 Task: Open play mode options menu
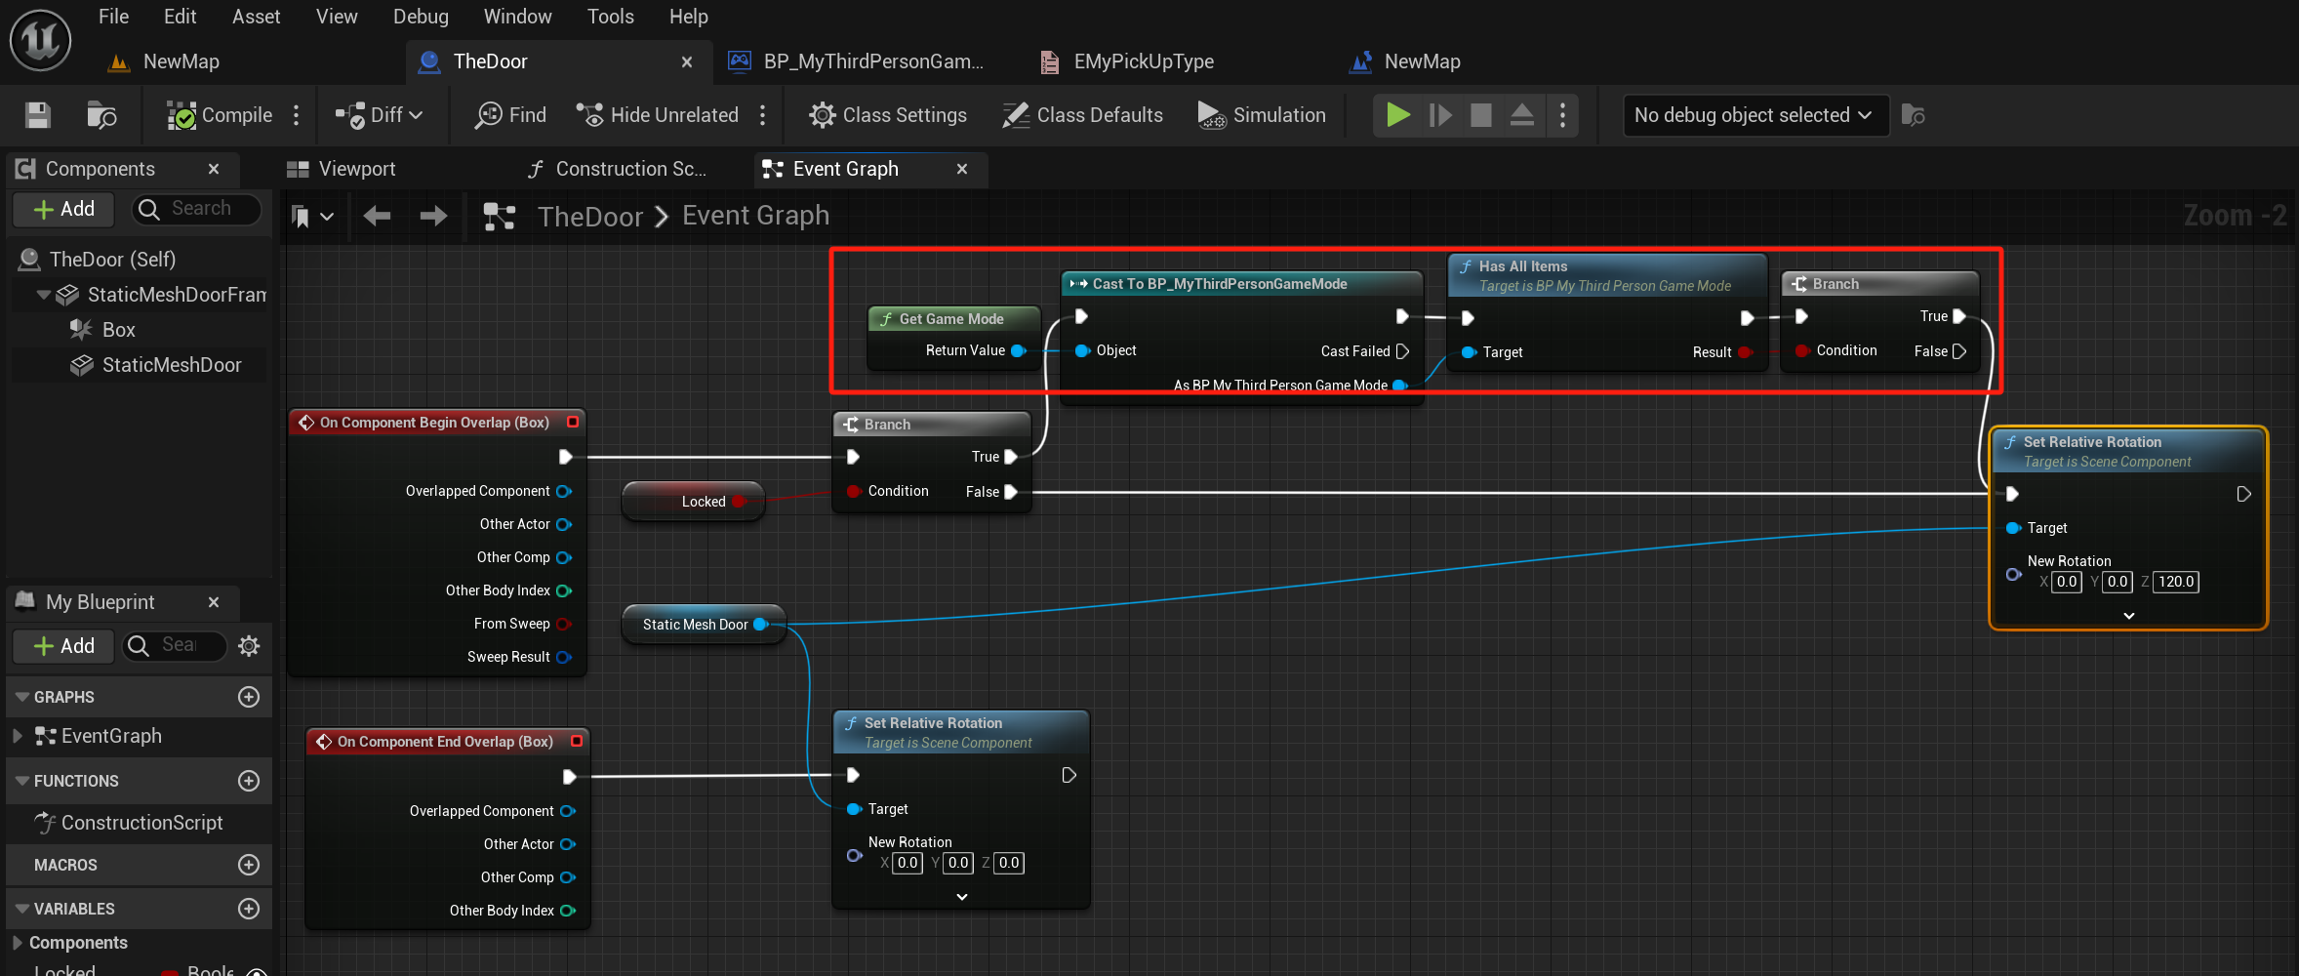1563,115
